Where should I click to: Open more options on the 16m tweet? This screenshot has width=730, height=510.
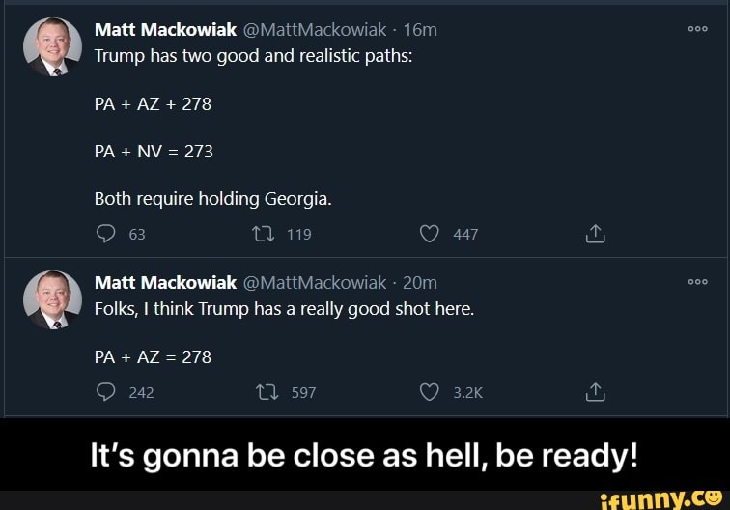point(697,30)
